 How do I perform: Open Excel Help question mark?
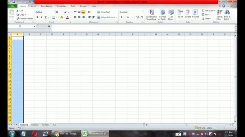click(224, 6)
